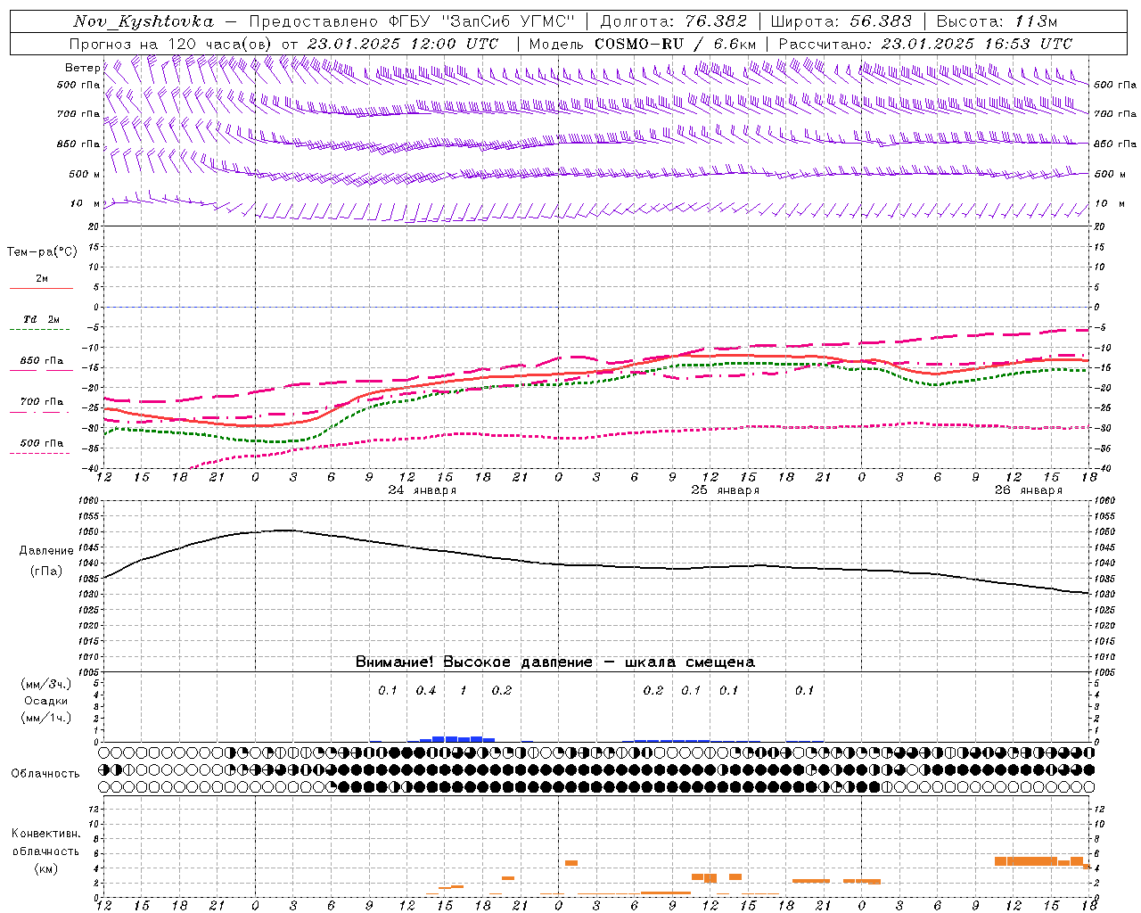Image resolution: width=1141 pixels, height=913 pixels.
Task: Click the (гПа) unit label under Давление
Action: point(46,572)
